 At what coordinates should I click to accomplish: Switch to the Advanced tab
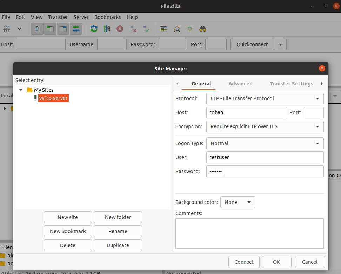(x=240, y=84)
